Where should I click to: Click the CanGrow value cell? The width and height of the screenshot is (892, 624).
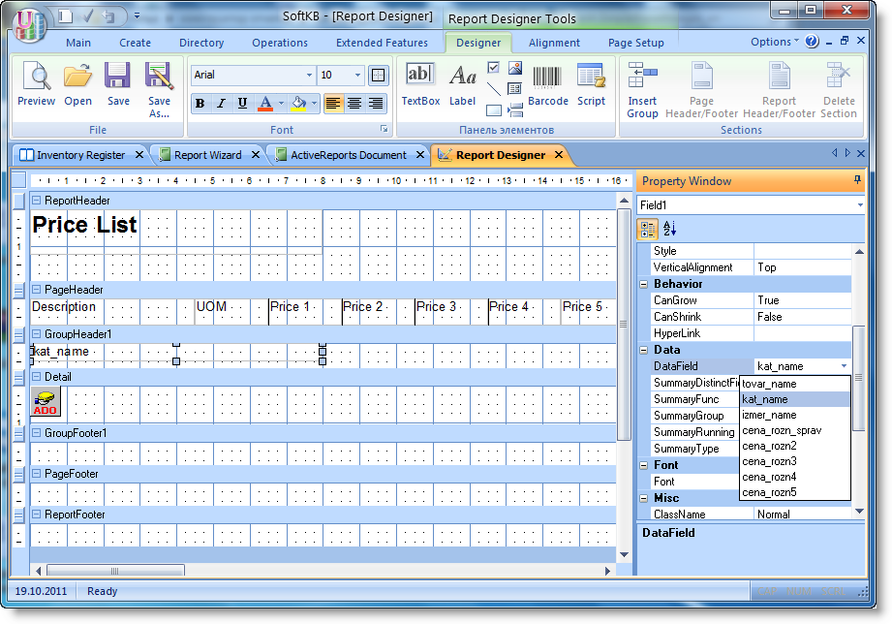(x=803, y=300)
